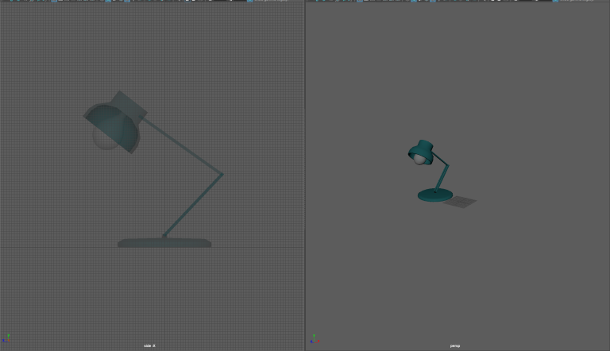Toggle the grid icon in the side panel toolbar
610x351 pixels.
(54, 1)
